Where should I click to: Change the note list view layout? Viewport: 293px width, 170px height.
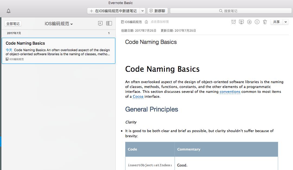(109, 24)
